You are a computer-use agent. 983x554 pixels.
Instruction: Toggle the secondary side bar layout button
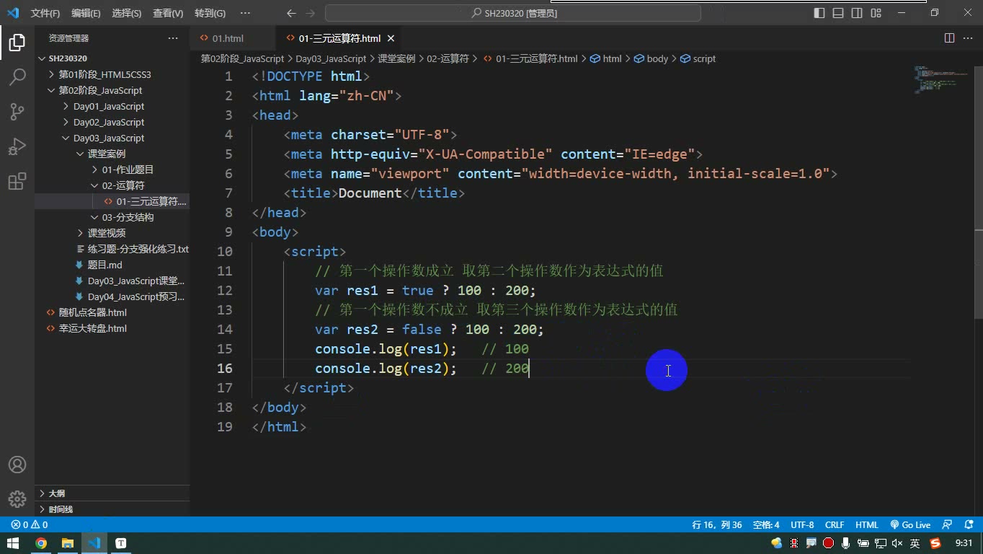[x=857, y=13]
